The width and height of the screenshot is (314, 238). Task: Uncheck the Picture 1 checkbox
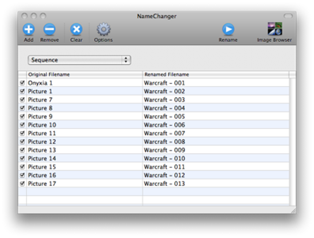[x=22, y=91]
